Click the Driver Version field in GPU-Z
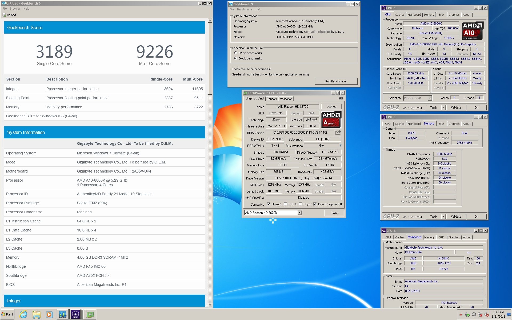 pyautogui.click(x=303, y=178)
